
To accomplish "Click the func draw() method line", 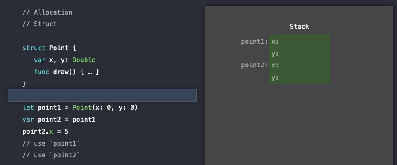I will [67, 72].
